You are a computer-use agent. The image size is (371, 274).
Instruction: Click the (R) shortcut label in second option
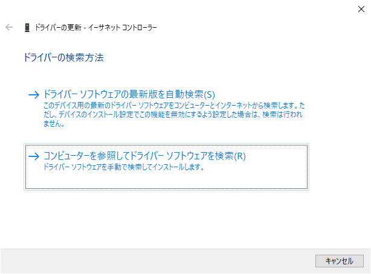click(x=240, y=156)
